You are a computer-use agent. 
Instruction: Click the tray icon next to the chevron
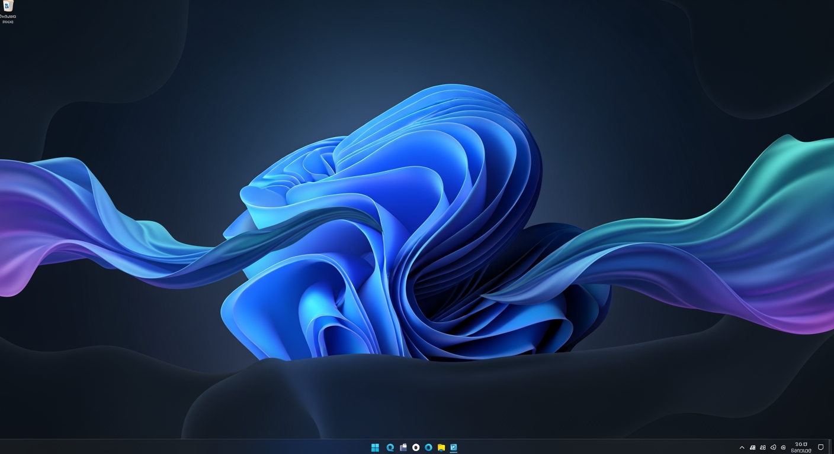pyautogui.click(x=752, y=447)
